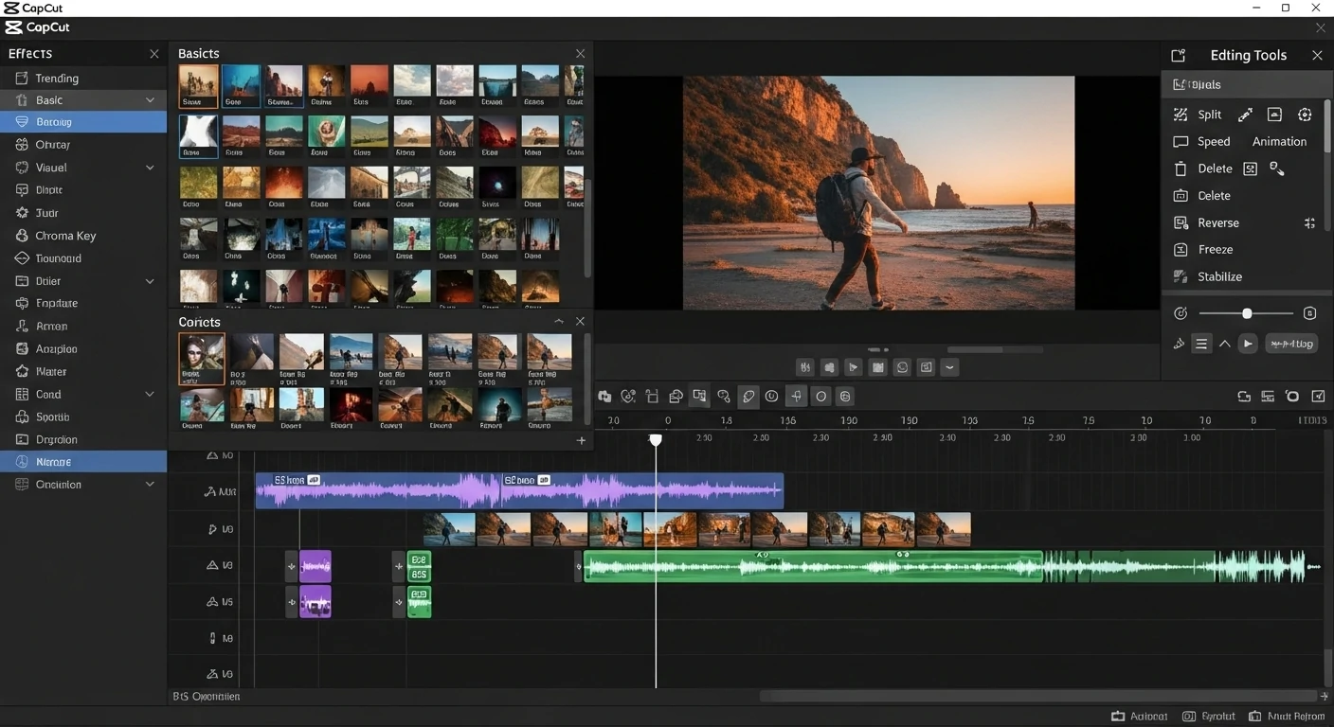
Task: Click the Export button at bottom right
Action: (x=1209, y=716)
